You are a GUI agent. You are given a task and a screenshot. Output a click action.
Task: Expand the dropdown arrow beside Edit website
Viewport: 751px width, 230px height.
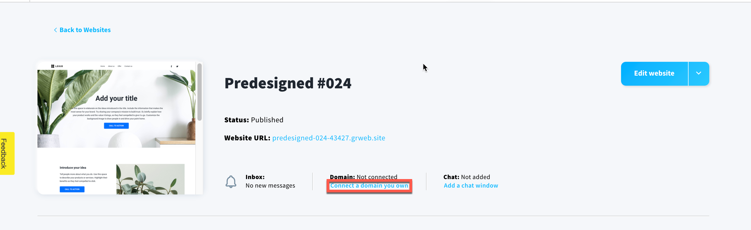pos(699,73)
